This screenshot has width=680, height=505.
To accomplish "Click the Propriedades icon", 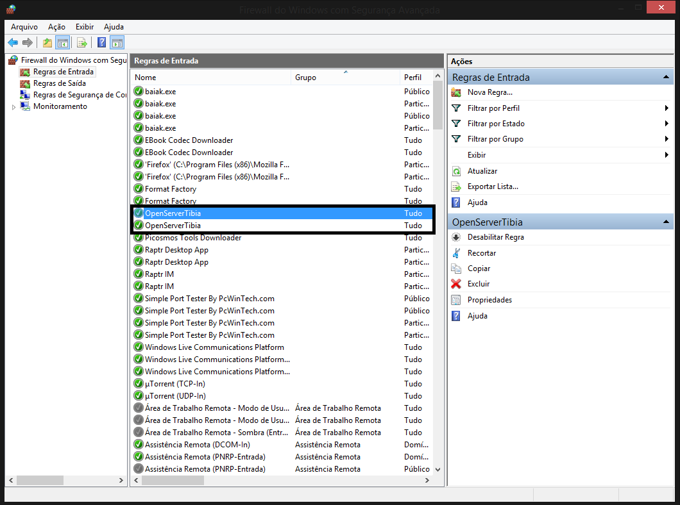I will click(456, 300).
